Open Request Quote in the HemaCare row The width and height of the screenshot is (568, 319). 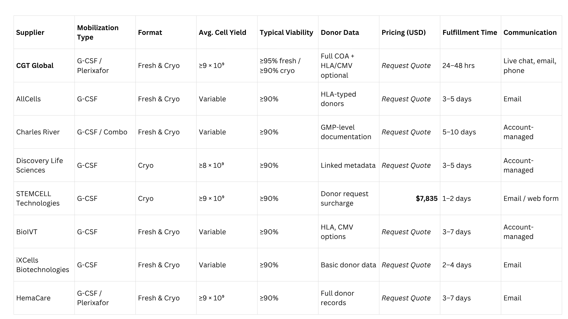click(406, 298)
